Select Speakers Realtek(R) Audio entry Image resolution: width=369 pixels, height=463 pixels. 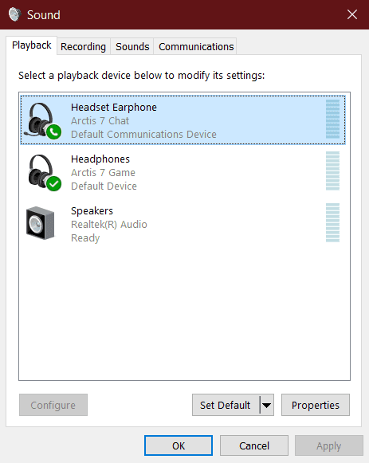(x=183, y=224)
